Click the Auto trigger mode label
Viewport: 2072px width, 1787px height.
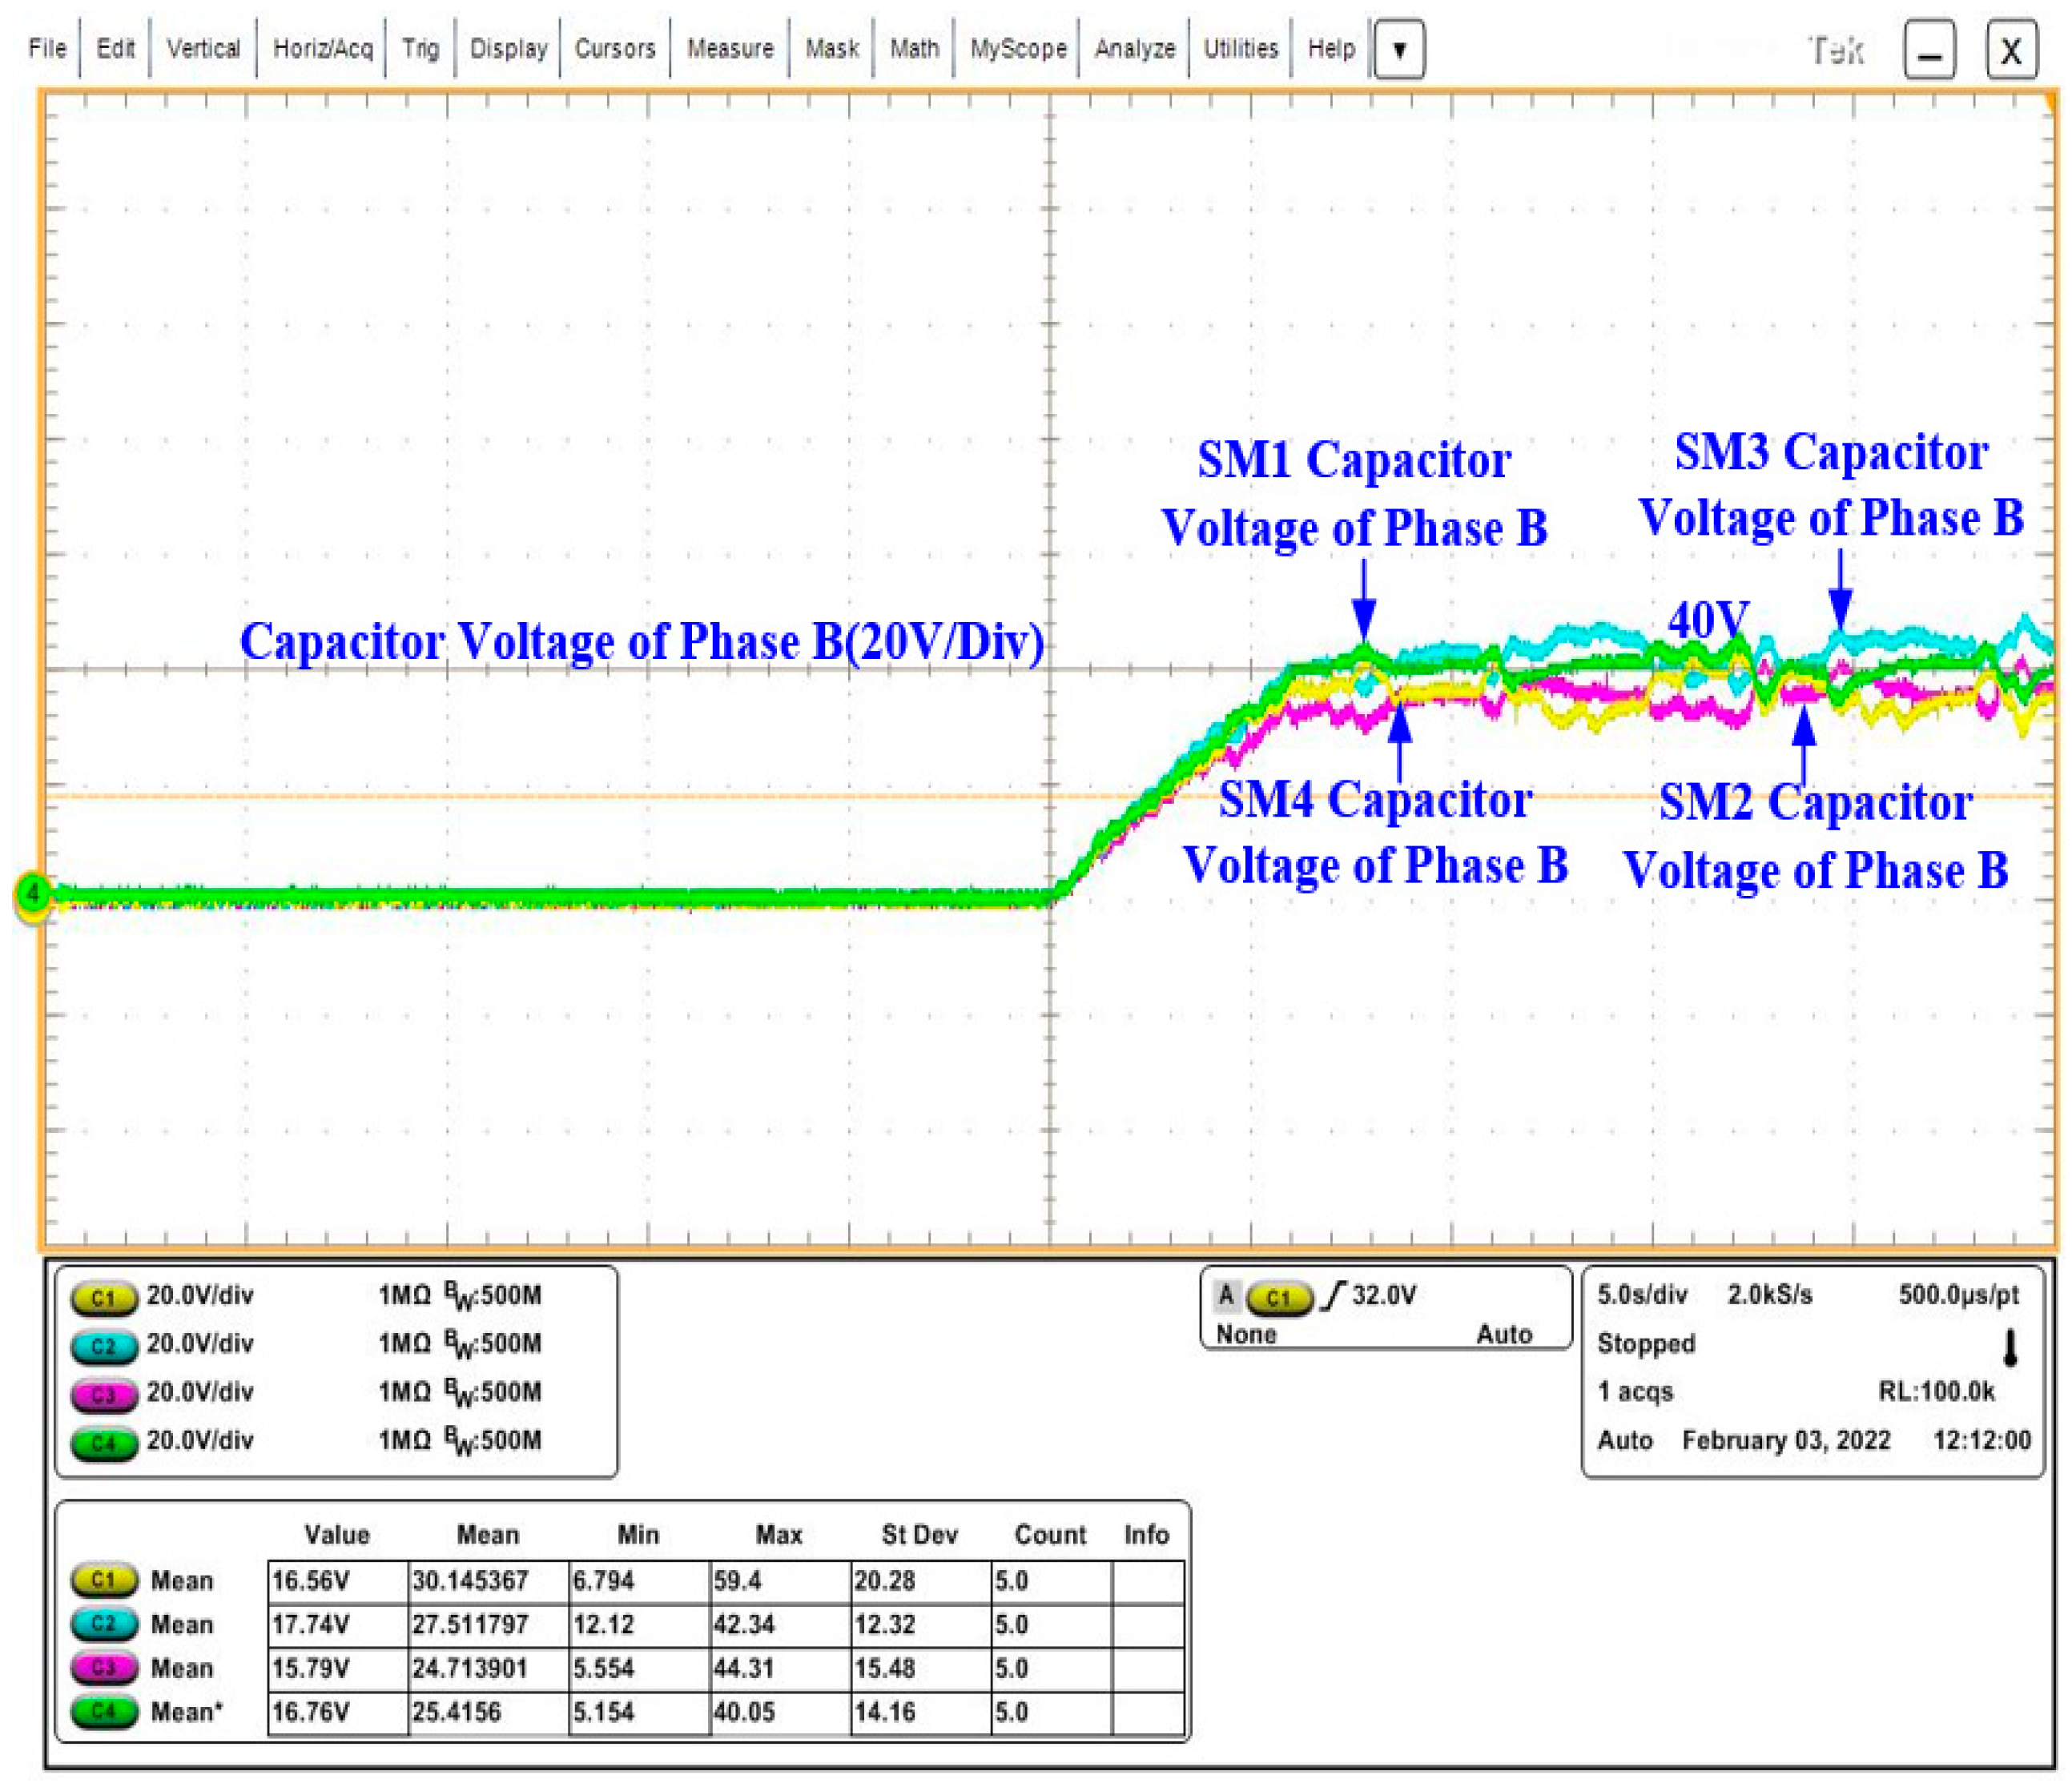[1504, 1335]
